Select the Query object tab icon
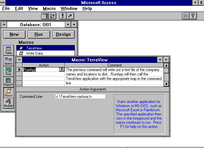 tap(8, 61)
